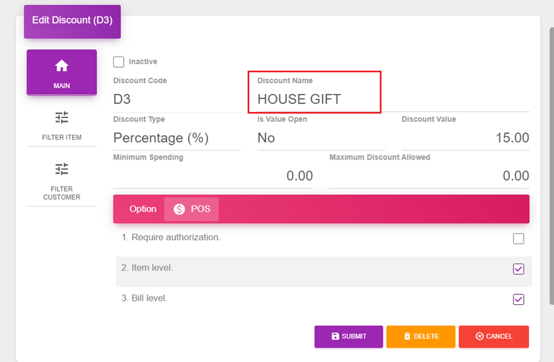This screenshot has height=362, width=554.
Task: Uncheck the Item level option
Action: click(x=518, y=269)
